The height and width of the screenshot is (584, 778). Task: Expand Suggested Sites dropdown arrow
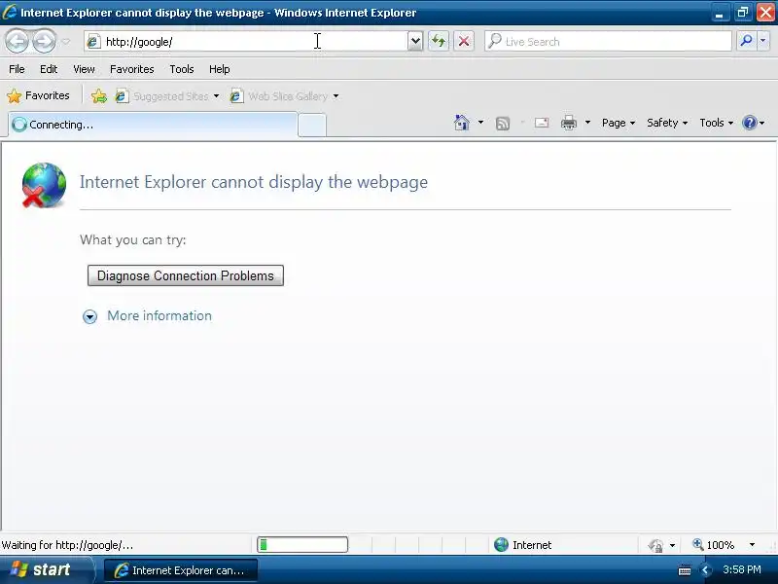(216, 95)
